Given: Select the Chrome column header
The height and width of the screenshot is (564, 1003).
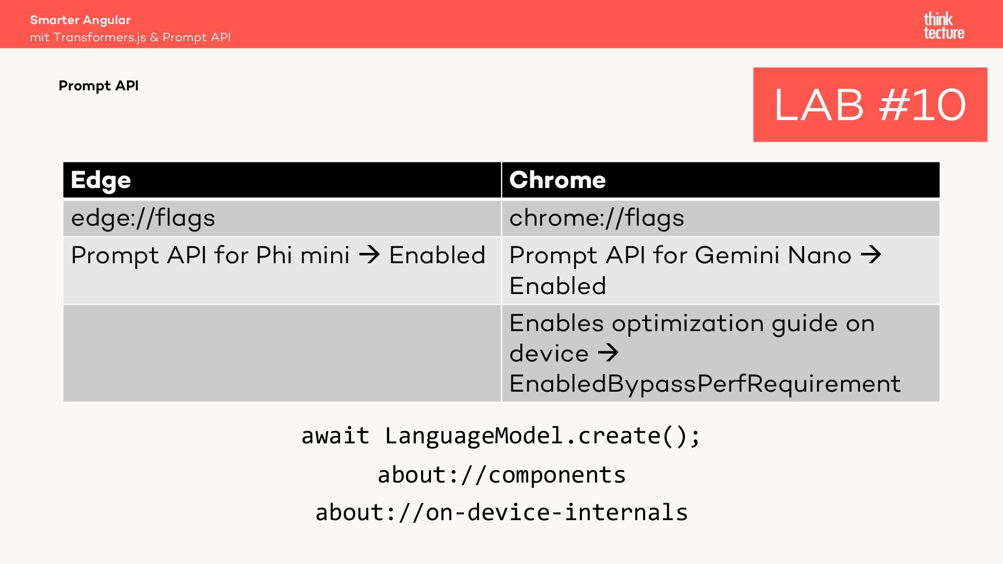Looking at the screenshot, I should [557, 180].
